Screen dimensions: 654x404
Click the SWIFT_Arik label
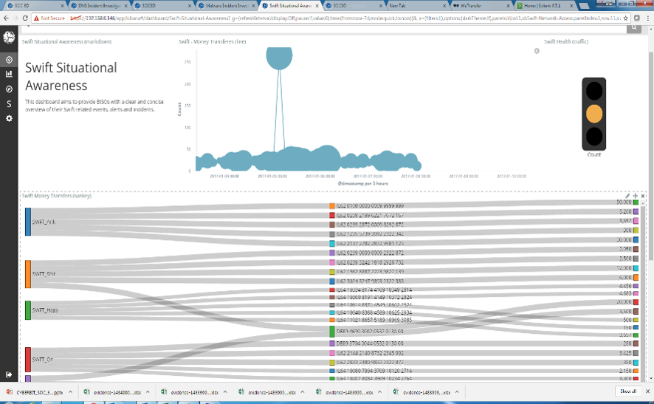[44, 222]
